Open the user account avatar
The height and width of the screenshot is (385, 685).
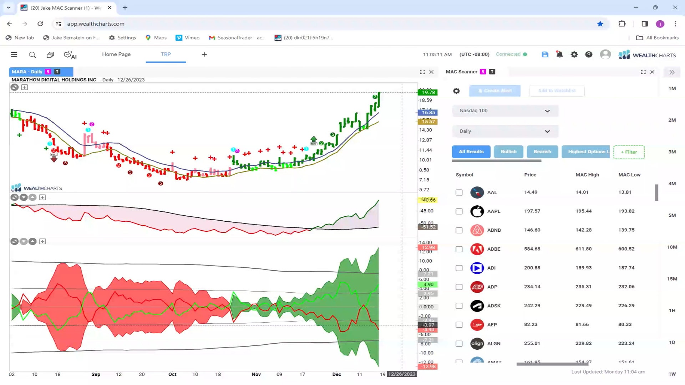click(605, 55)
